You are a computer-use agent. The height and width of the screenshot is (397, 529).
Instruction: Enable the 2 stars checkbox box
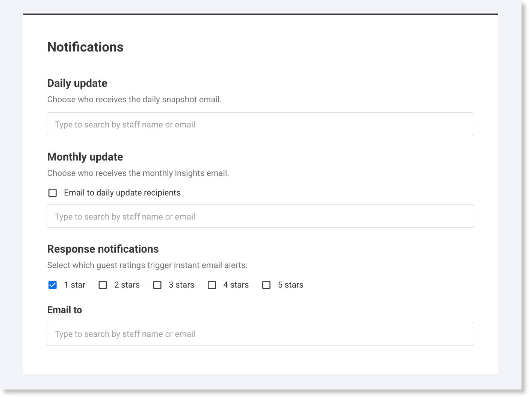(x=103, y=285)
